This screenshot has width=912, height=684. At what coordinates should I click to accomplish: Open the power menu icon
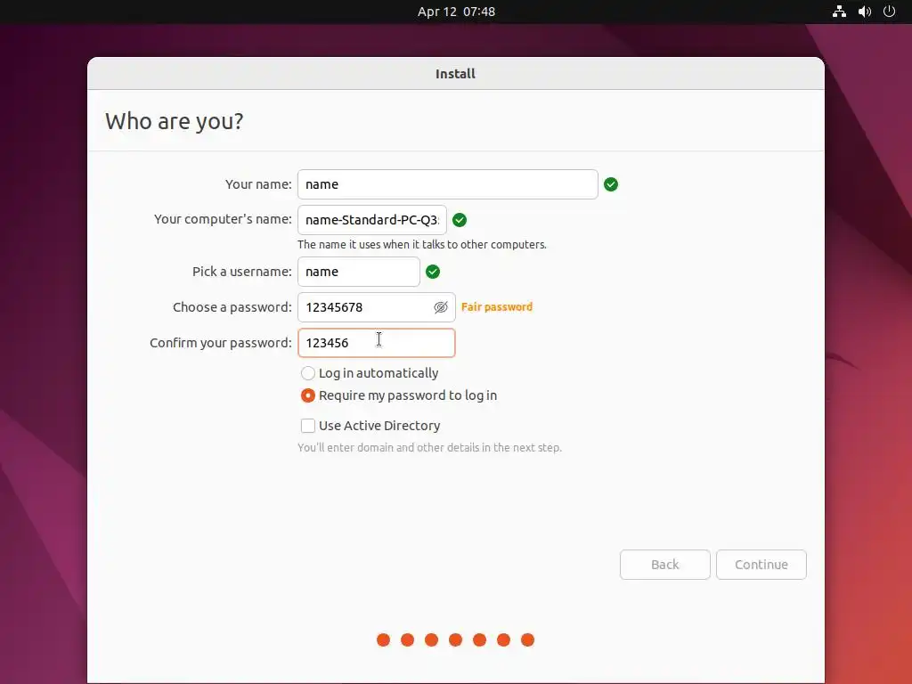[x=889, y=12]
